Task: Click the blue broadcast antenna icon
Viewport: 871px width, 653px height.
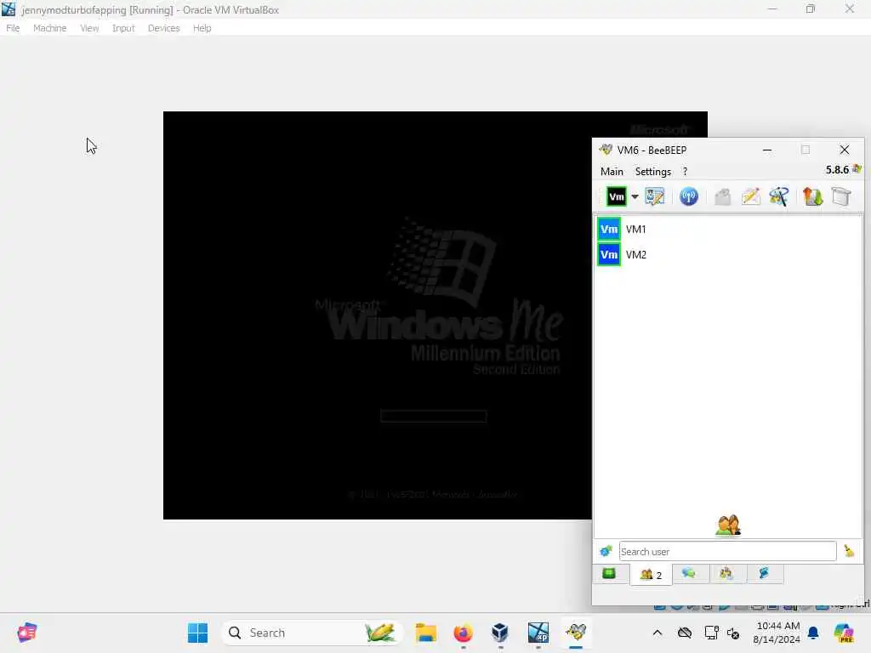Action: 689,196
